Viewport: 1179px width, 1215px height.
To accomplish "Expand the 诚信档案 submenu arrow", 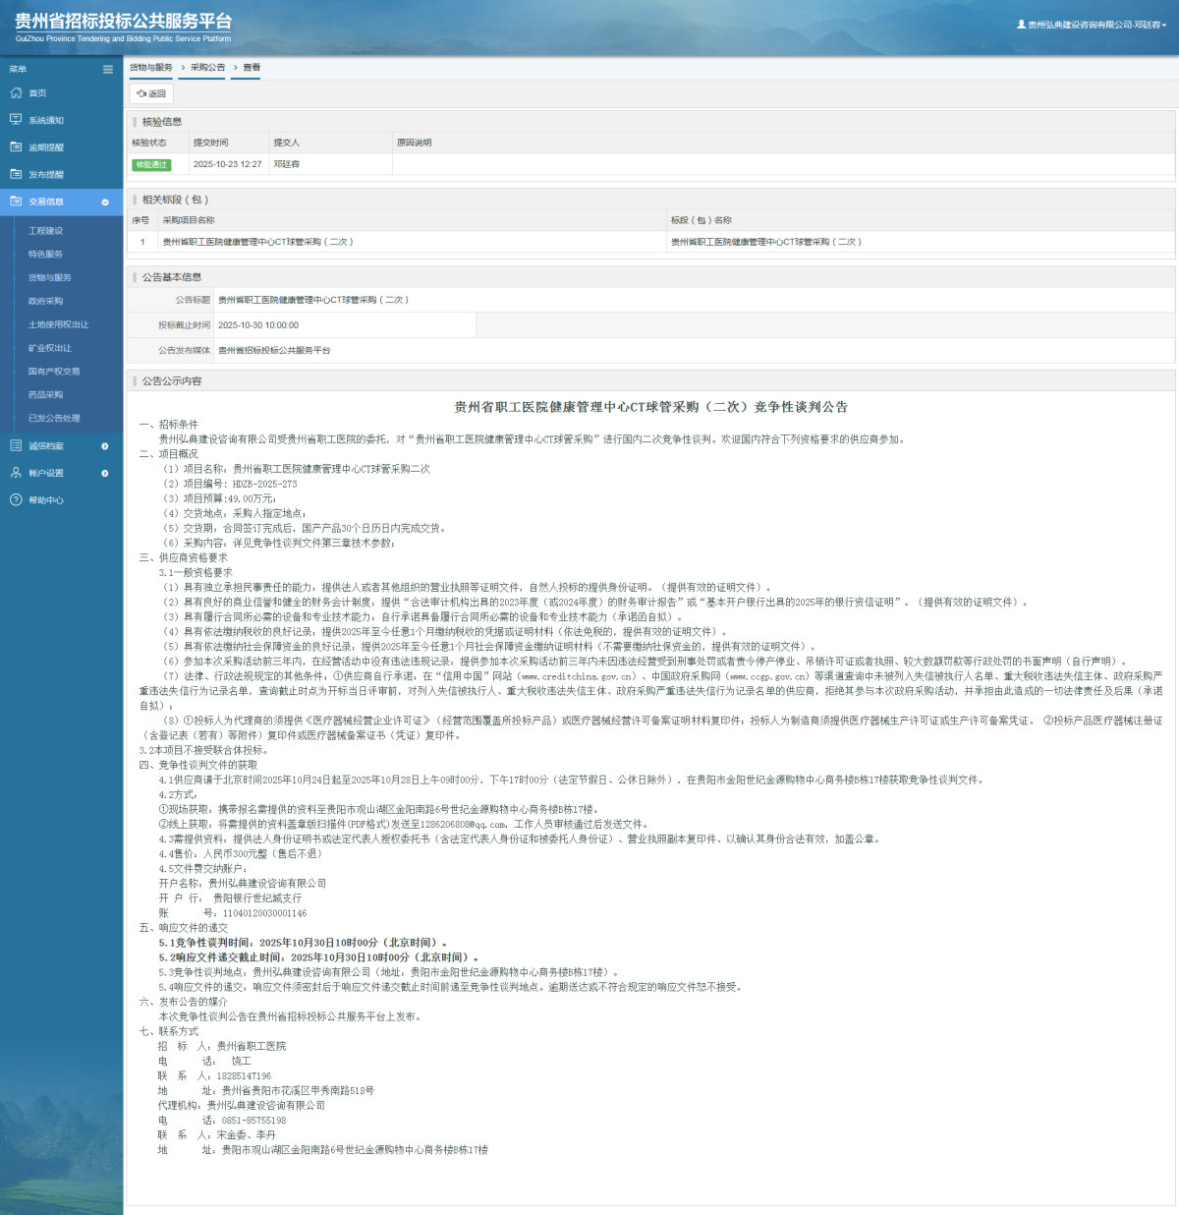I will pyautogui.click(x=105, y=446).
